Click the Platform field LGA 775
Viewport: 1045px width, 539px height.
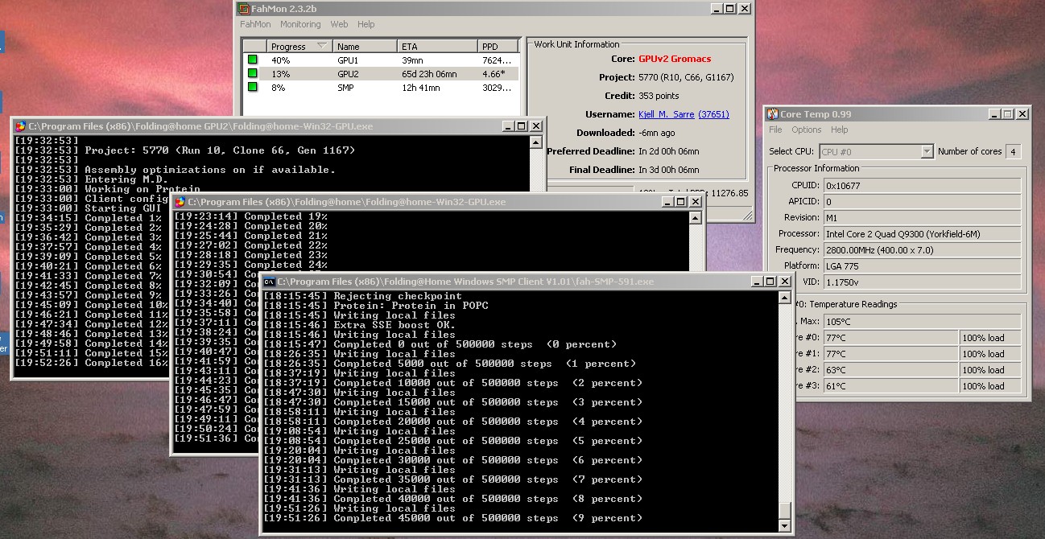(922, 266)
